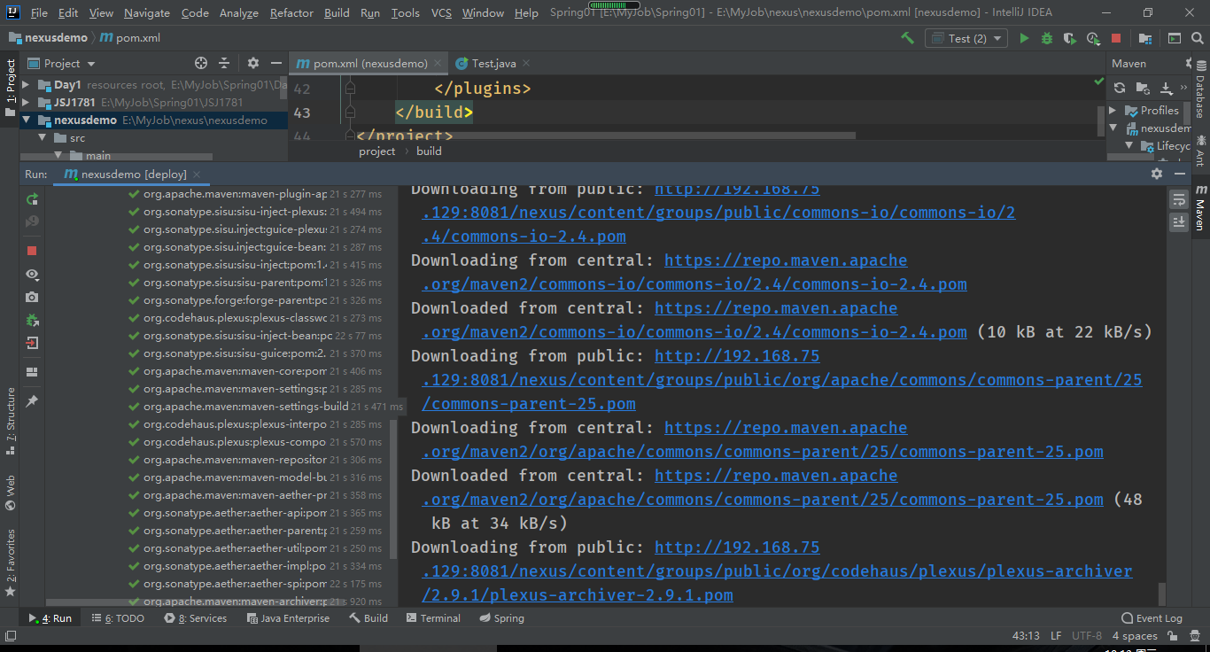The height and width of the screenshot is (652, 1210).
Task: Click Generate Sources and Update Folders icon
Action: click(x=1143, y=88)
